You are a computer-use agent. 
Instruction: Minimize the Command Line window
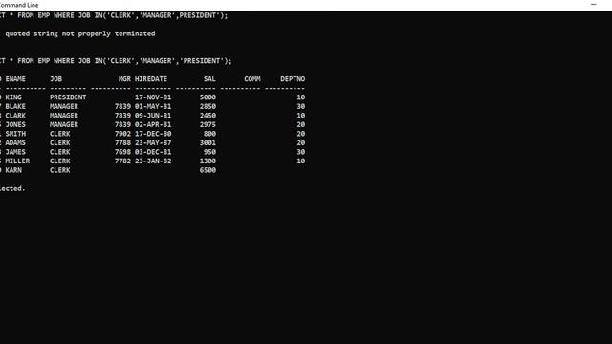point(594,5)
